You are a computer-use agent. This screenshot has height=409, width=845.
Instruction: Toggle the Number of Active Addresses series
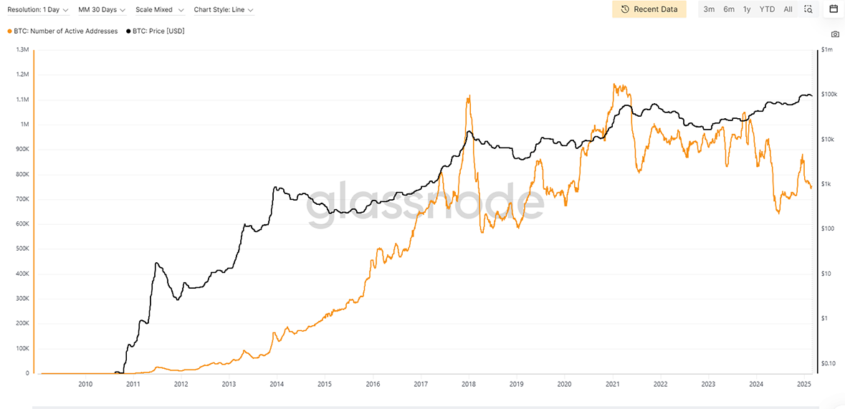pyautogui.click(x=65, y=32)
